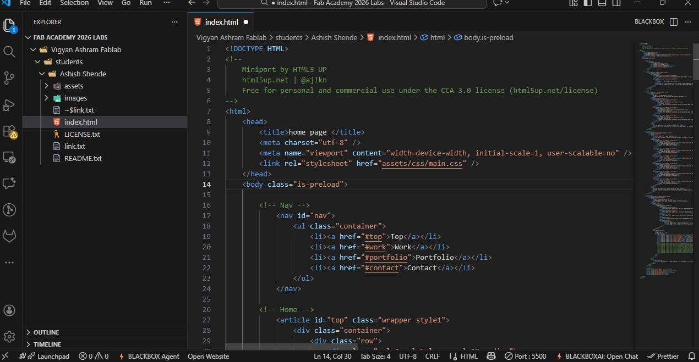The image size is (699, 362).
Task: Open the Search view in activity bar
Action: coord(9,52)
